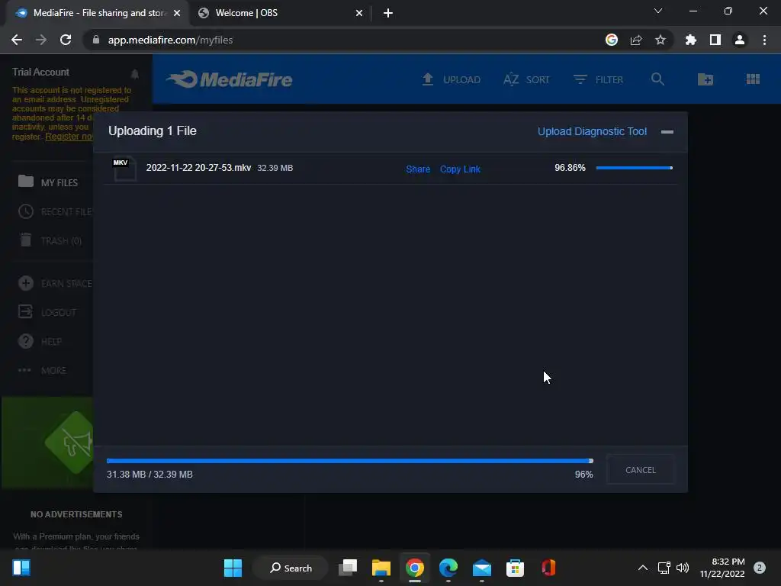The width and height of the screenshot is (781, 586).
Task: Open the My Files folder in the sidebar
Action: point(48,182)
